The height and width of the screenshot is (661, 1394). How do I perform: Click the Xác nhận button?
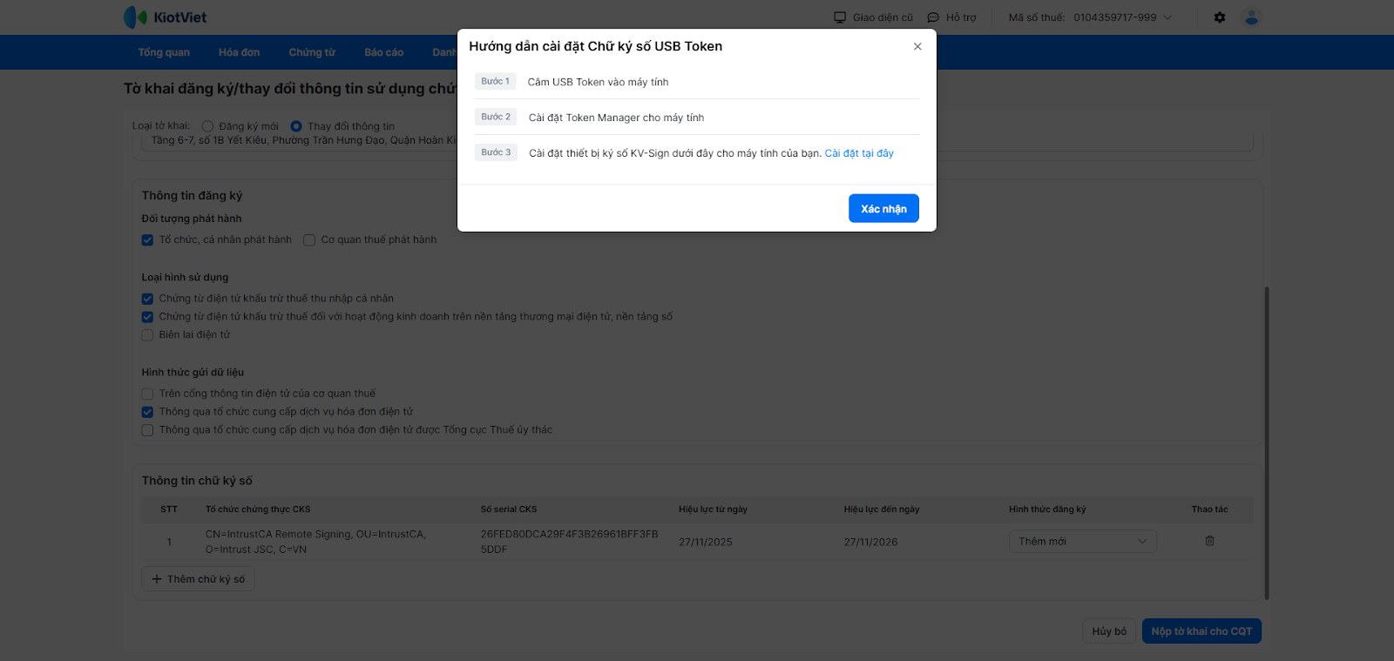(883, 209)
